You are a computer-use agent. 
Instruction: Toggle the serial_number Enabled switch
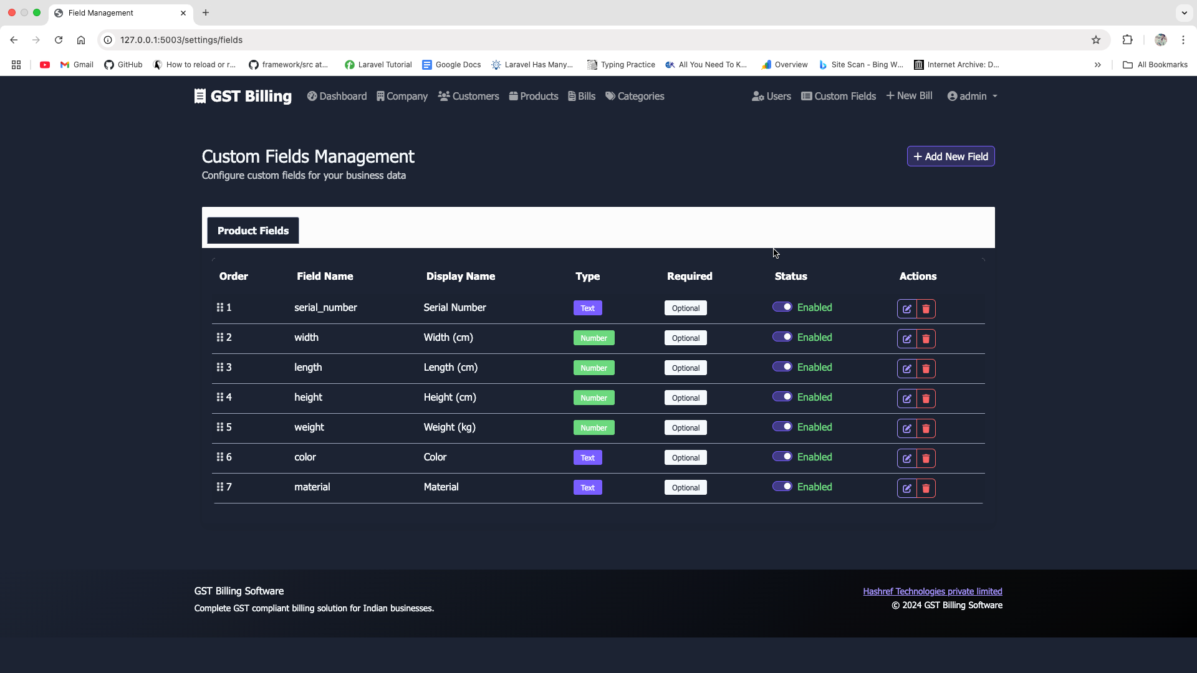pos(782,307)
